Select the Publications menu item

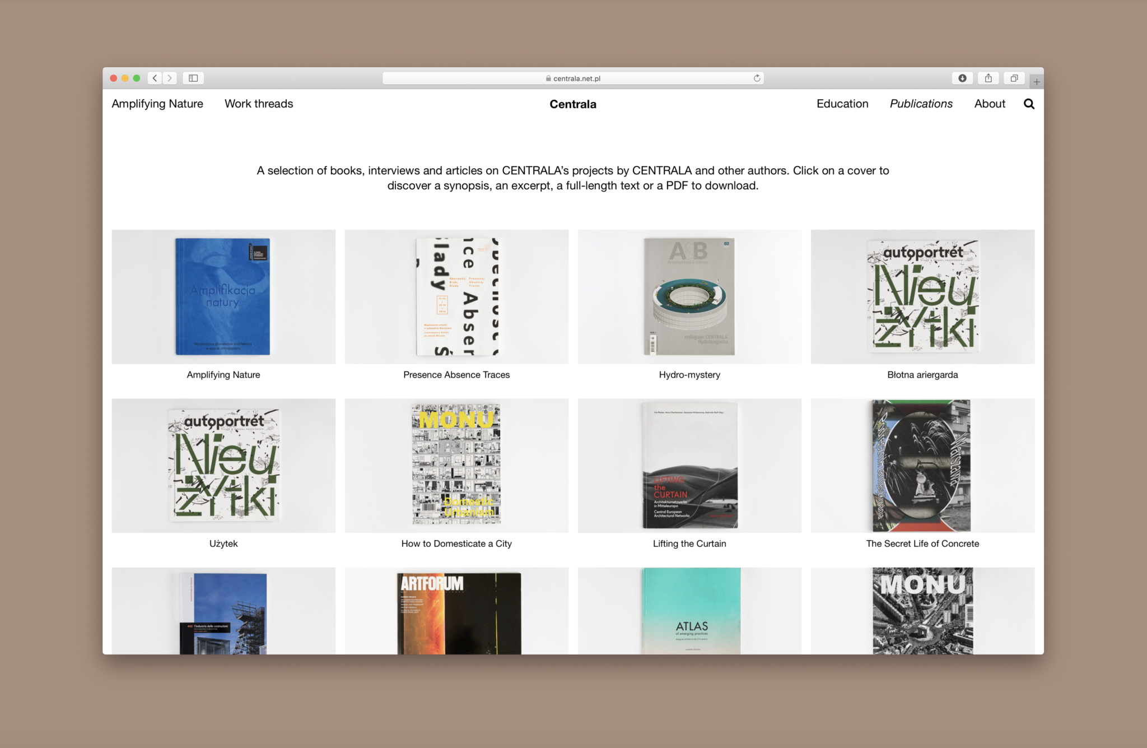tap(921, 104)
